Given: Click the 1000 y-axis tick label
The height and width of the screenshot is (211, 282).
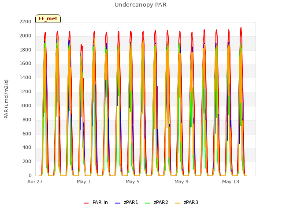Looking at the screenshot, I should (26, 105).
